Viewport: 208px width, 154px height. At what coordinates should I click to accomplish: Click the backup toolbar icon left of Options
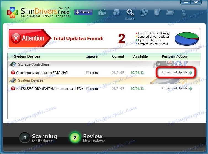click(116, 12)
